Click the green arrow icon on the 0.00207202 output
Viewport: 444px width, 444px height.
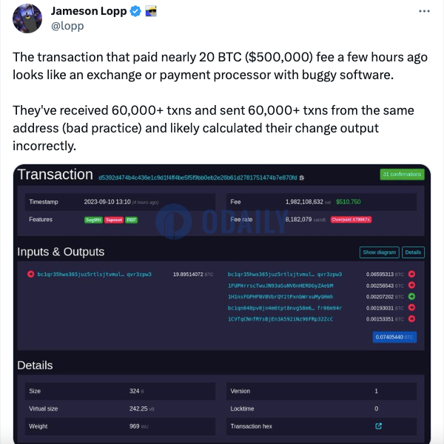pyautogui.click(x=411, y=297)
